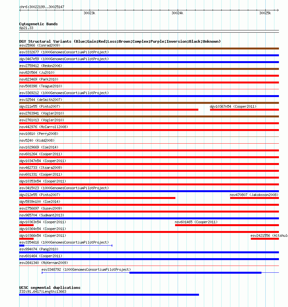Screen dimensions: 288x307
Task: Click nsv601331 (Cooper2011) label
Action: pyautogui.click(x=41, y=174)
